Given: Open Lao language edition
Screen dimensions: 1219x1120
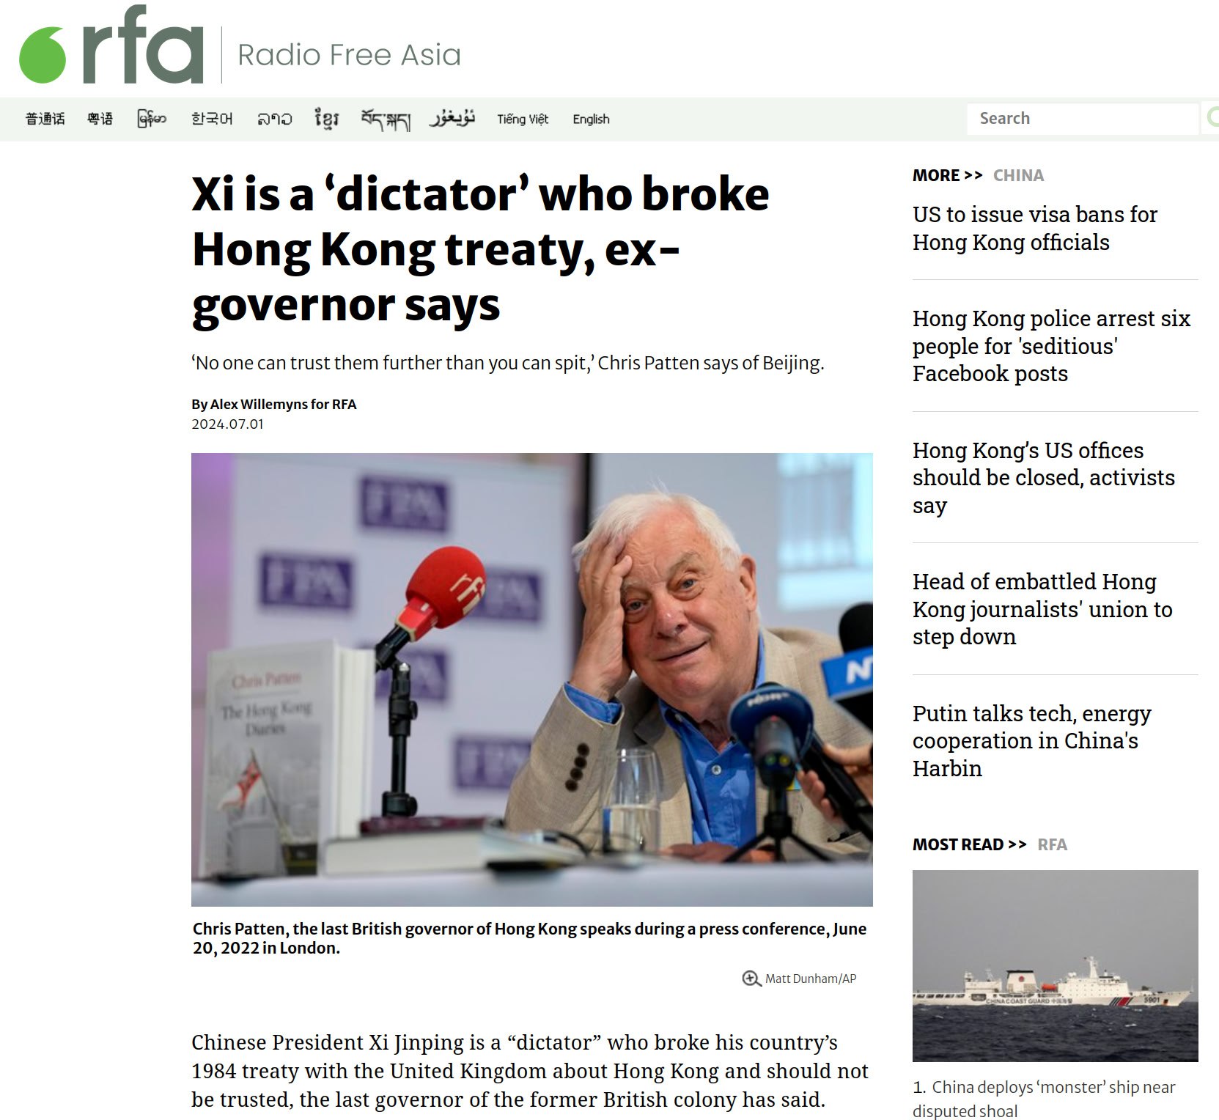Looking at the screenshot, I should [274, 119].
